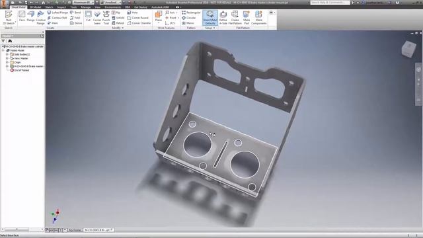This screenshot has width=423, height=238.
Task: Switch to the View tab
Action: 97,7
